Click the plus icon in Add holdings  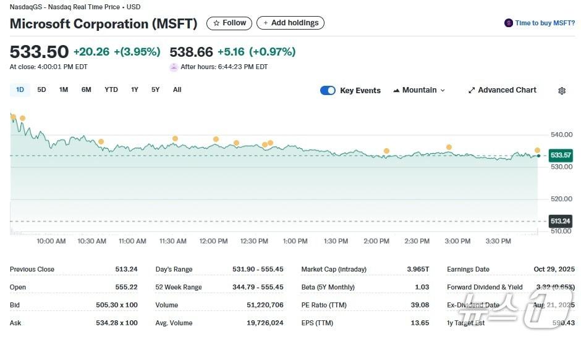pyautogui.click(x=266, y=23)
